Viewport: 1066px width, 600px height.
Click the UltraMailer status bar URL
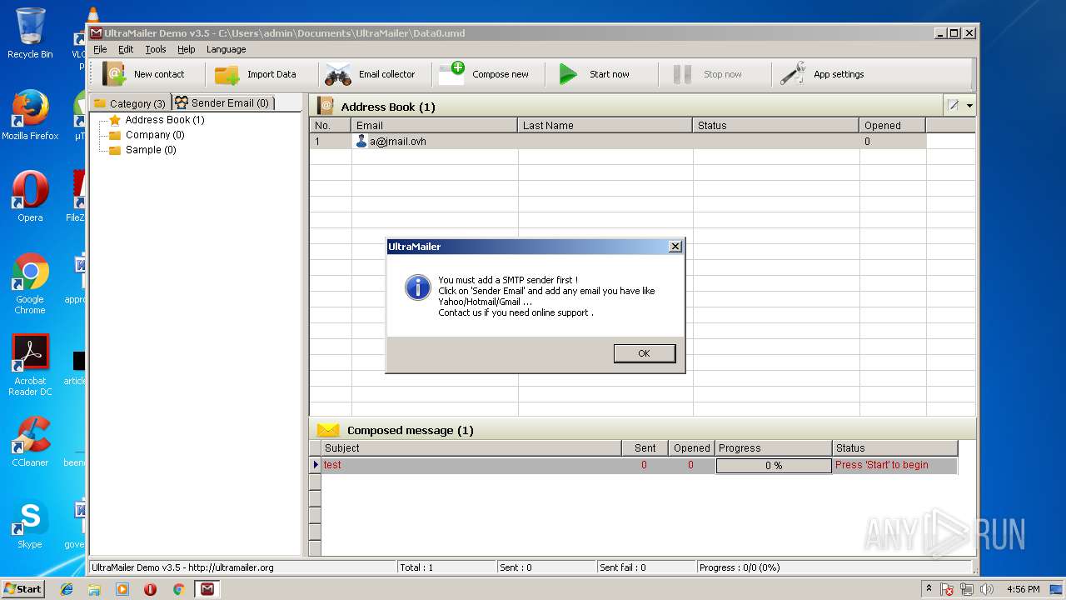click(231, 567)
